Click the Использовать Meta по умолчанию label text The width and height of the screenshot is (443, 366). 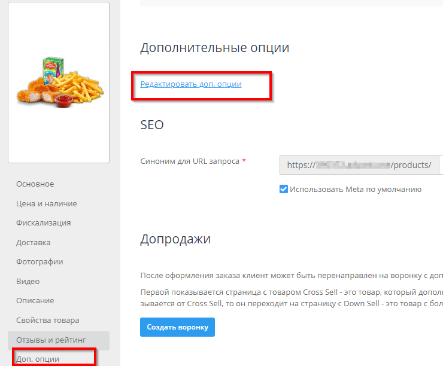[356, 190]
